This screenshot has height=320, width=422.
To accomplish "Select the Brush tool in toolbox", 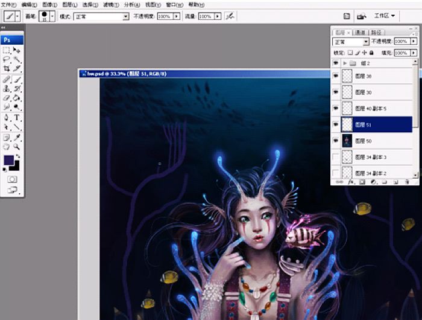I will 17,80.
